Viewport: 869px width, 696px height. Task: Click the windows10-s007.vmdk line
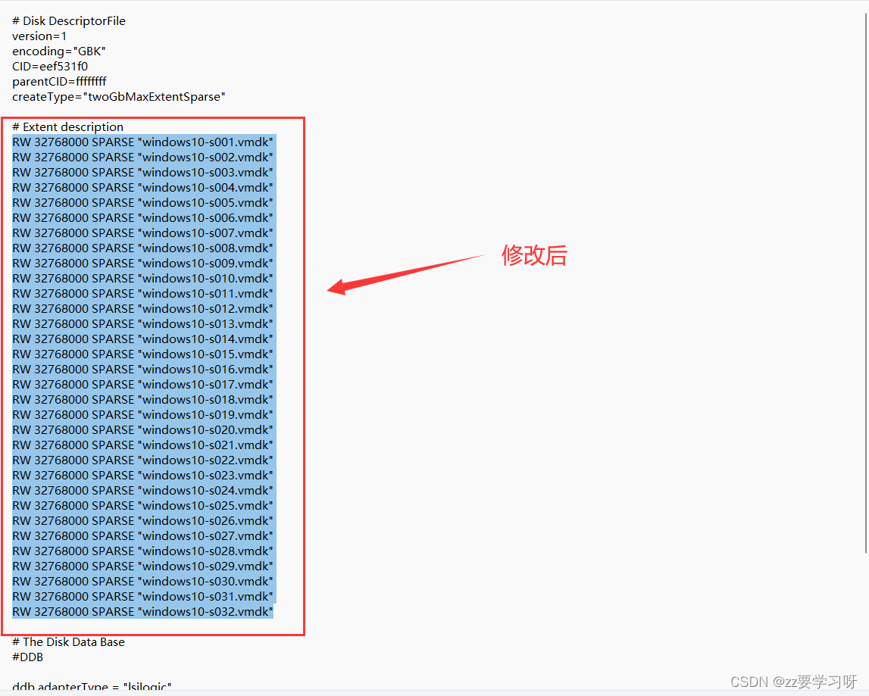pos(143,233)
